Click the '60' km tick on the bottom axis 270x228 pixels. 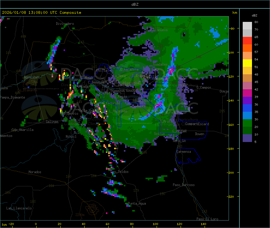point(108,224)
